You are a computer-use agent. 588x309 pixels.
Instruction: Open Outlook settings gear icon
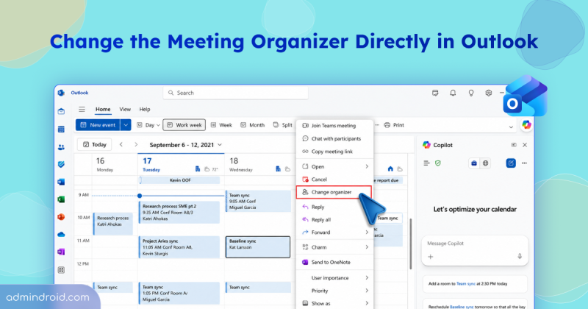pyautogui.click(x=488, y=93)
